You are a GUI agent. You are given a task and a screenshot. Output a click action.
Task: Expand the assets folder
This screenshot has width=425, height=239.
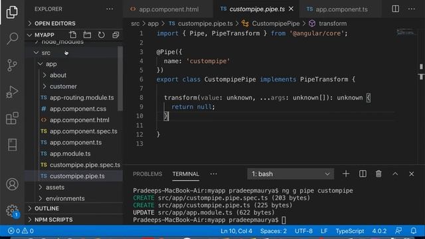pos(73,187)
